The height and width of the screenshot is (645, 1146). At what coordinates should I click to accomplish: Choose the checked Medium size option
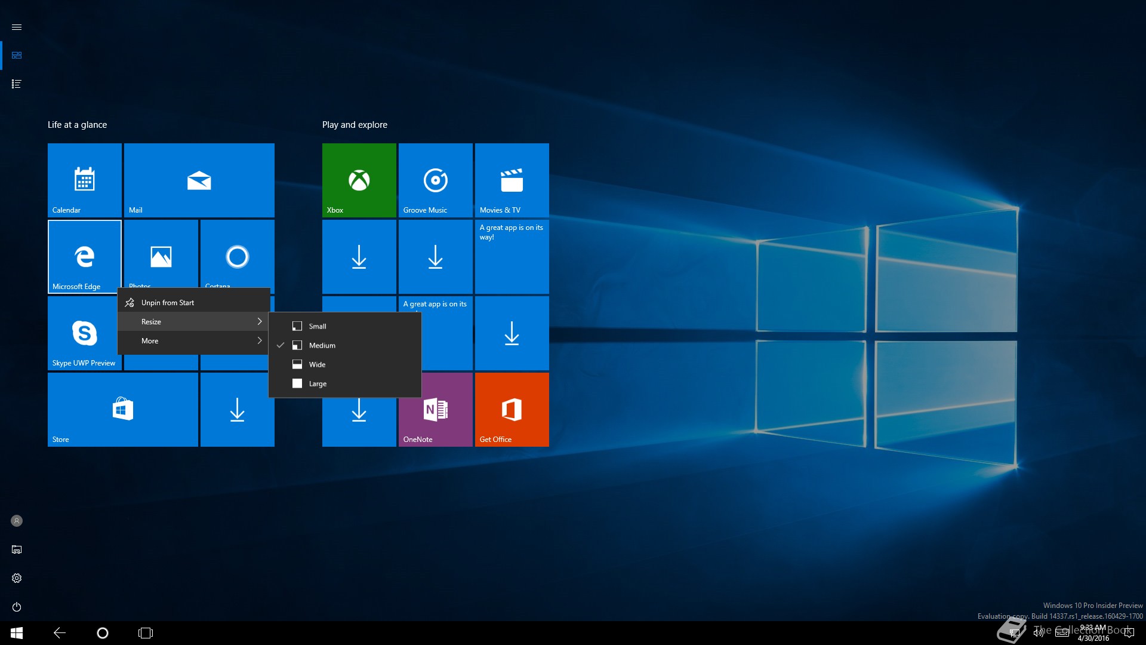tap(322, 345)
